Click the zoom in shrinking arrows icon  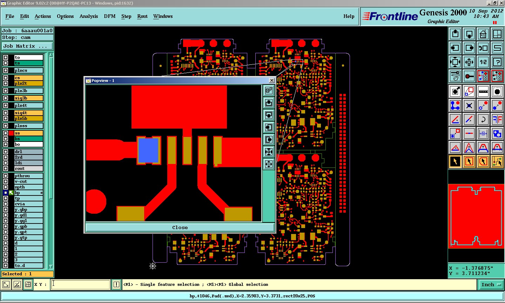[469, 62]
